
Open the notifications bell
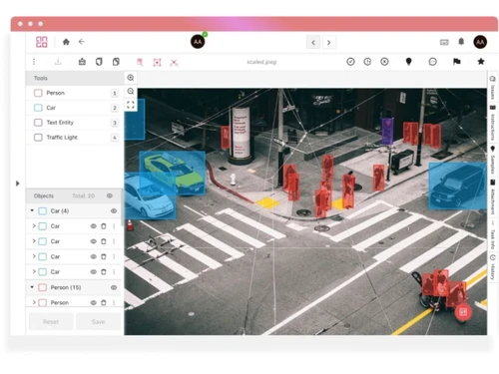(x=461, y=42)
